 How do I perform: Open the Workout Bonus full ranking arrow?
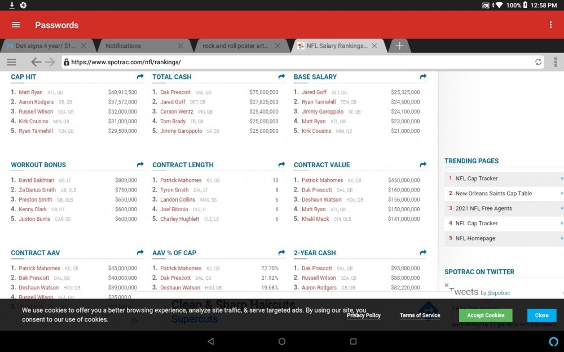pos(140,164)
